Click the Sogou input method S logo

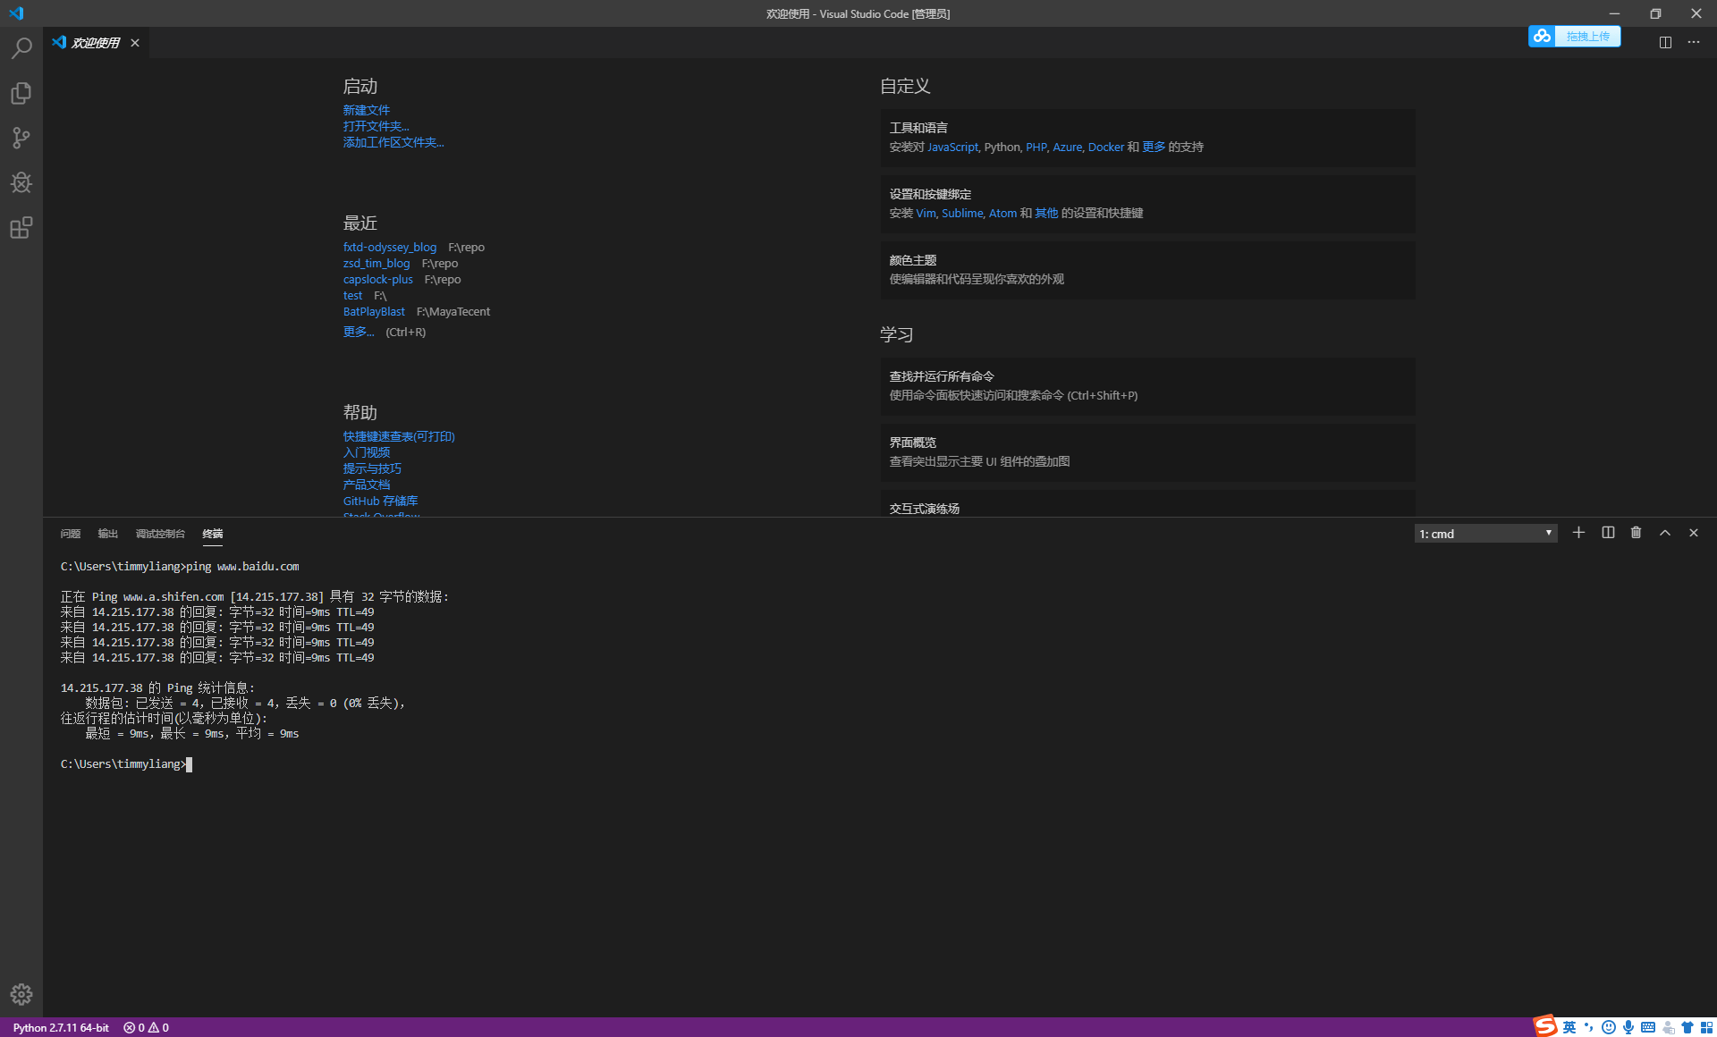click(x=1544, y=1026)
